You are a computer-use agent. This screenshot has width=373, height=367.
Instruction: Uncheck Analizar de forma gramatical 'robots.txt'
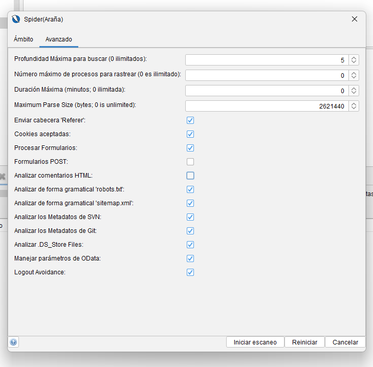[190, 189]
